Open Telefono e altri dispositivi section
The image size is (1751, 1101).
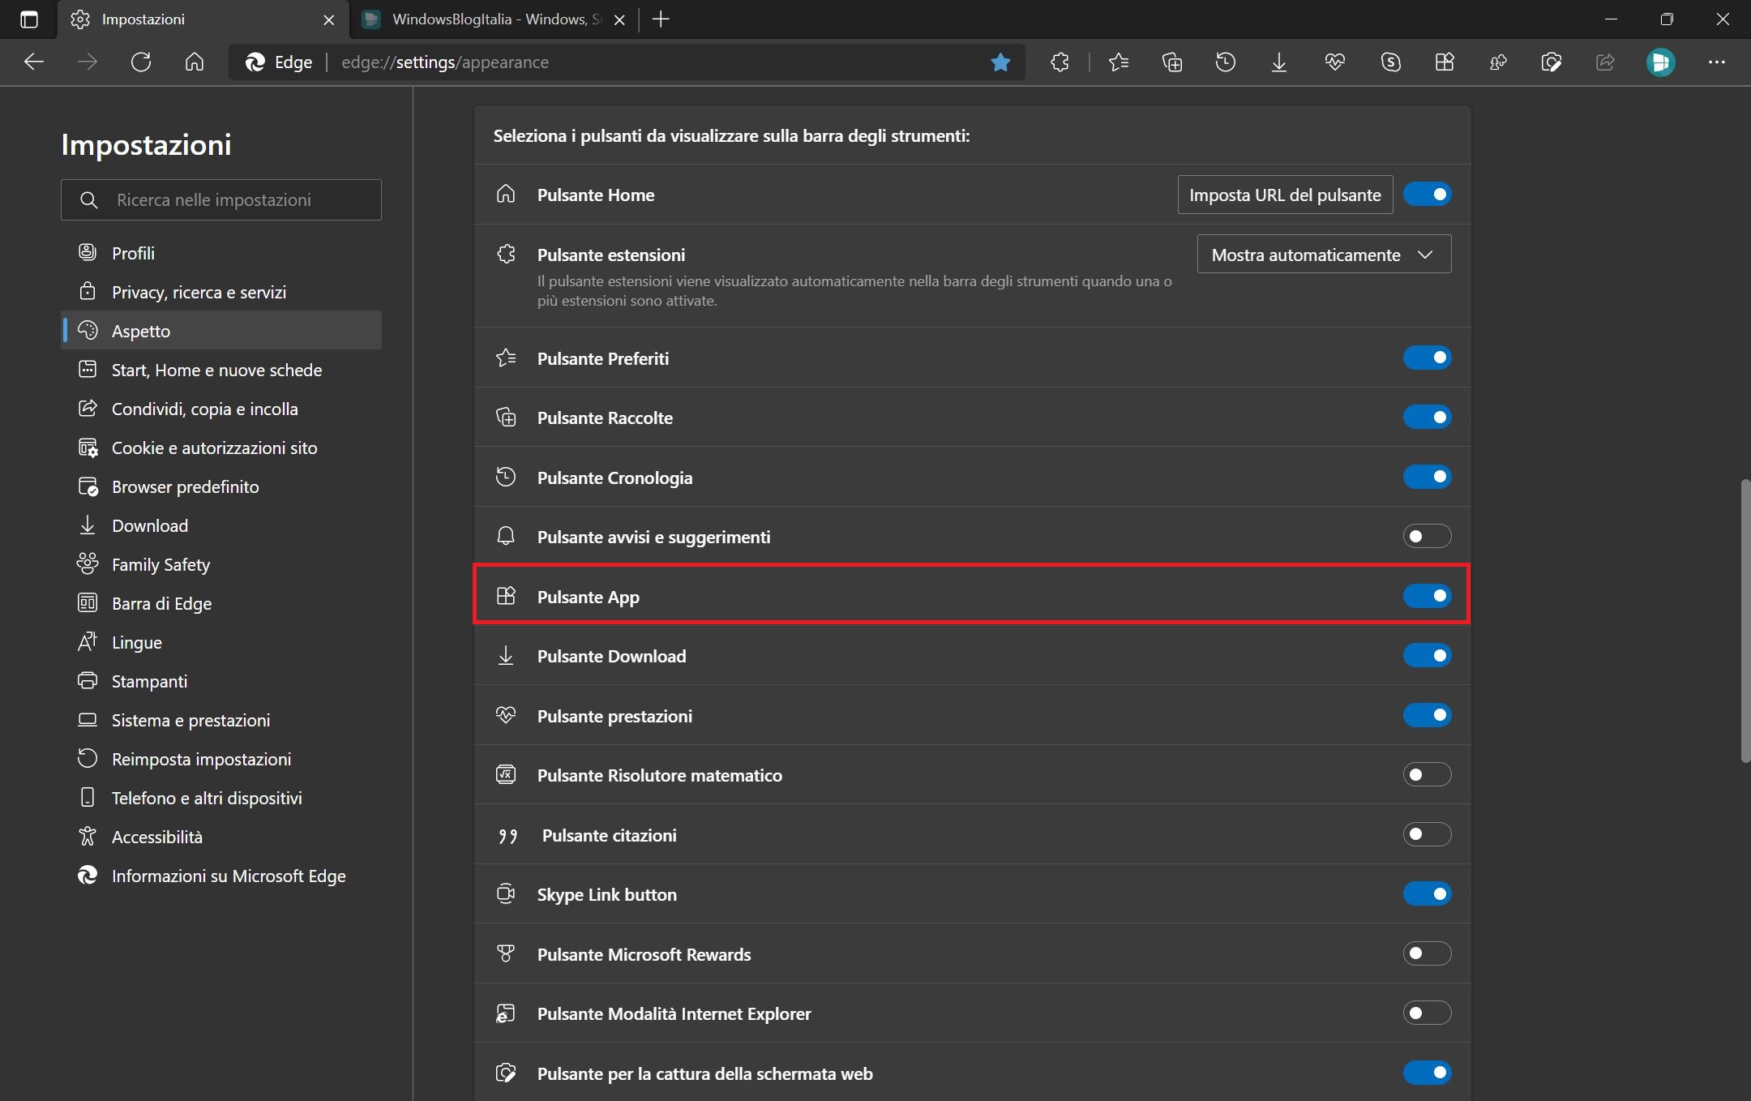point(221,798)
